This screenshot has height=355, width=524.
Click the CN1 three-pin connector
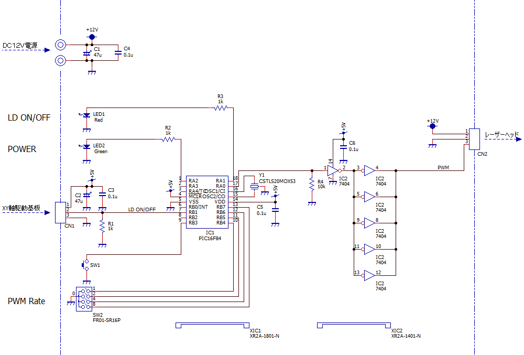click(x=60, y=212)
